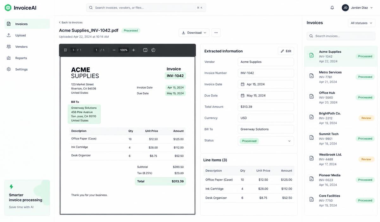Select the Metro Services INV-7781 invoice

341,77
